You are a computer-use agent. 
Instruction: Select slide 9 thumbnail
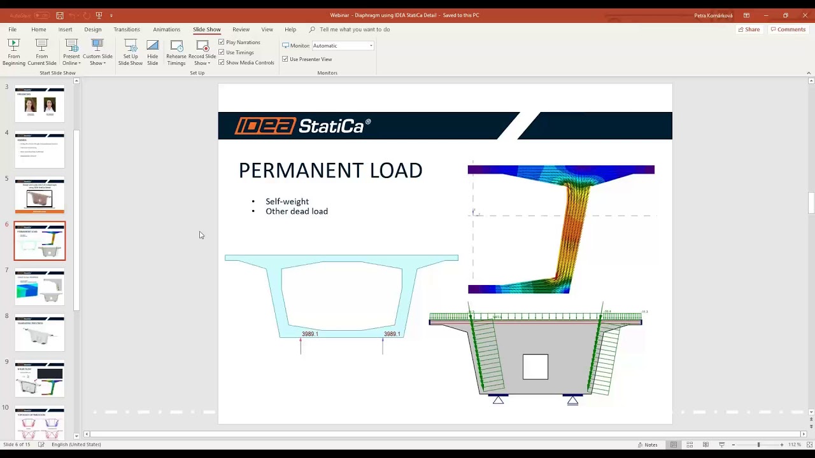pyautogui.click(x=39, y=378)
